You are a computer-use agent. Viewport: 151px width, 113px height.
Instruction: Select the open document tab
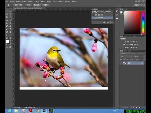pyautogui.click(x=30, y=8)
